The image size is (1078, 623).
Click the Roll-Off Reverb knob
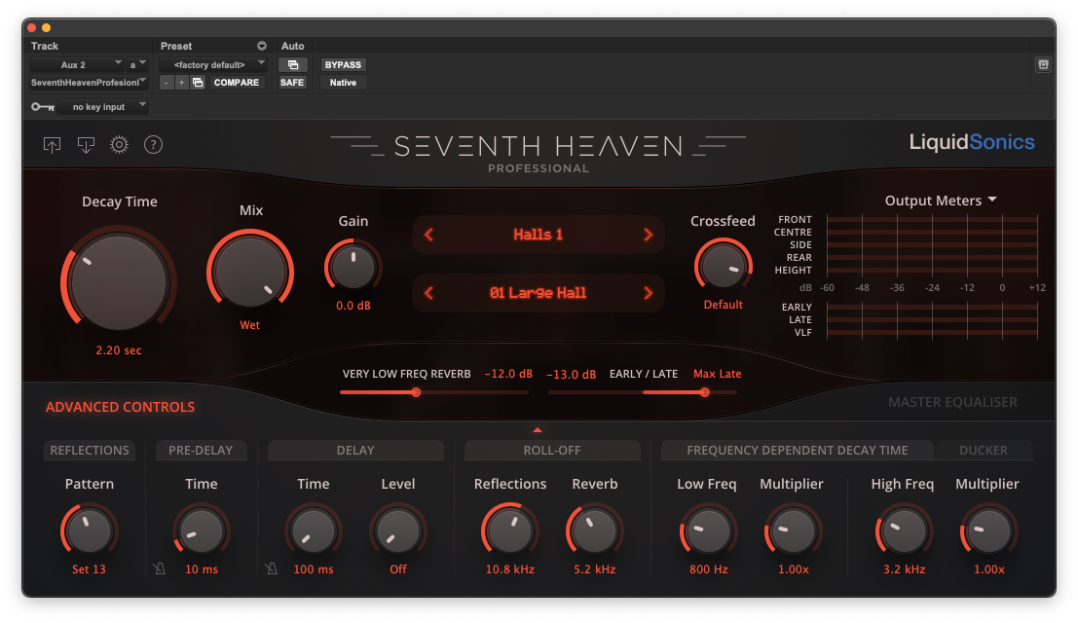(595, 531)
